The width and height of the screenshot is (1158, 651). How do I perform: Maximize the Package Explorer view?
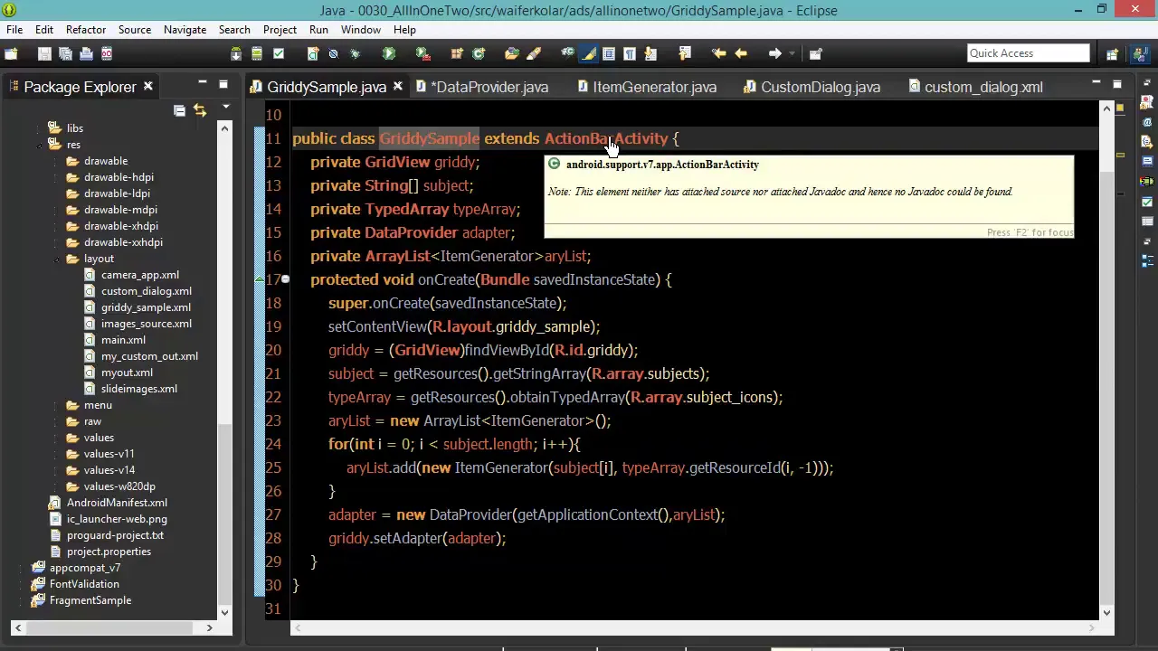(223, 84)
